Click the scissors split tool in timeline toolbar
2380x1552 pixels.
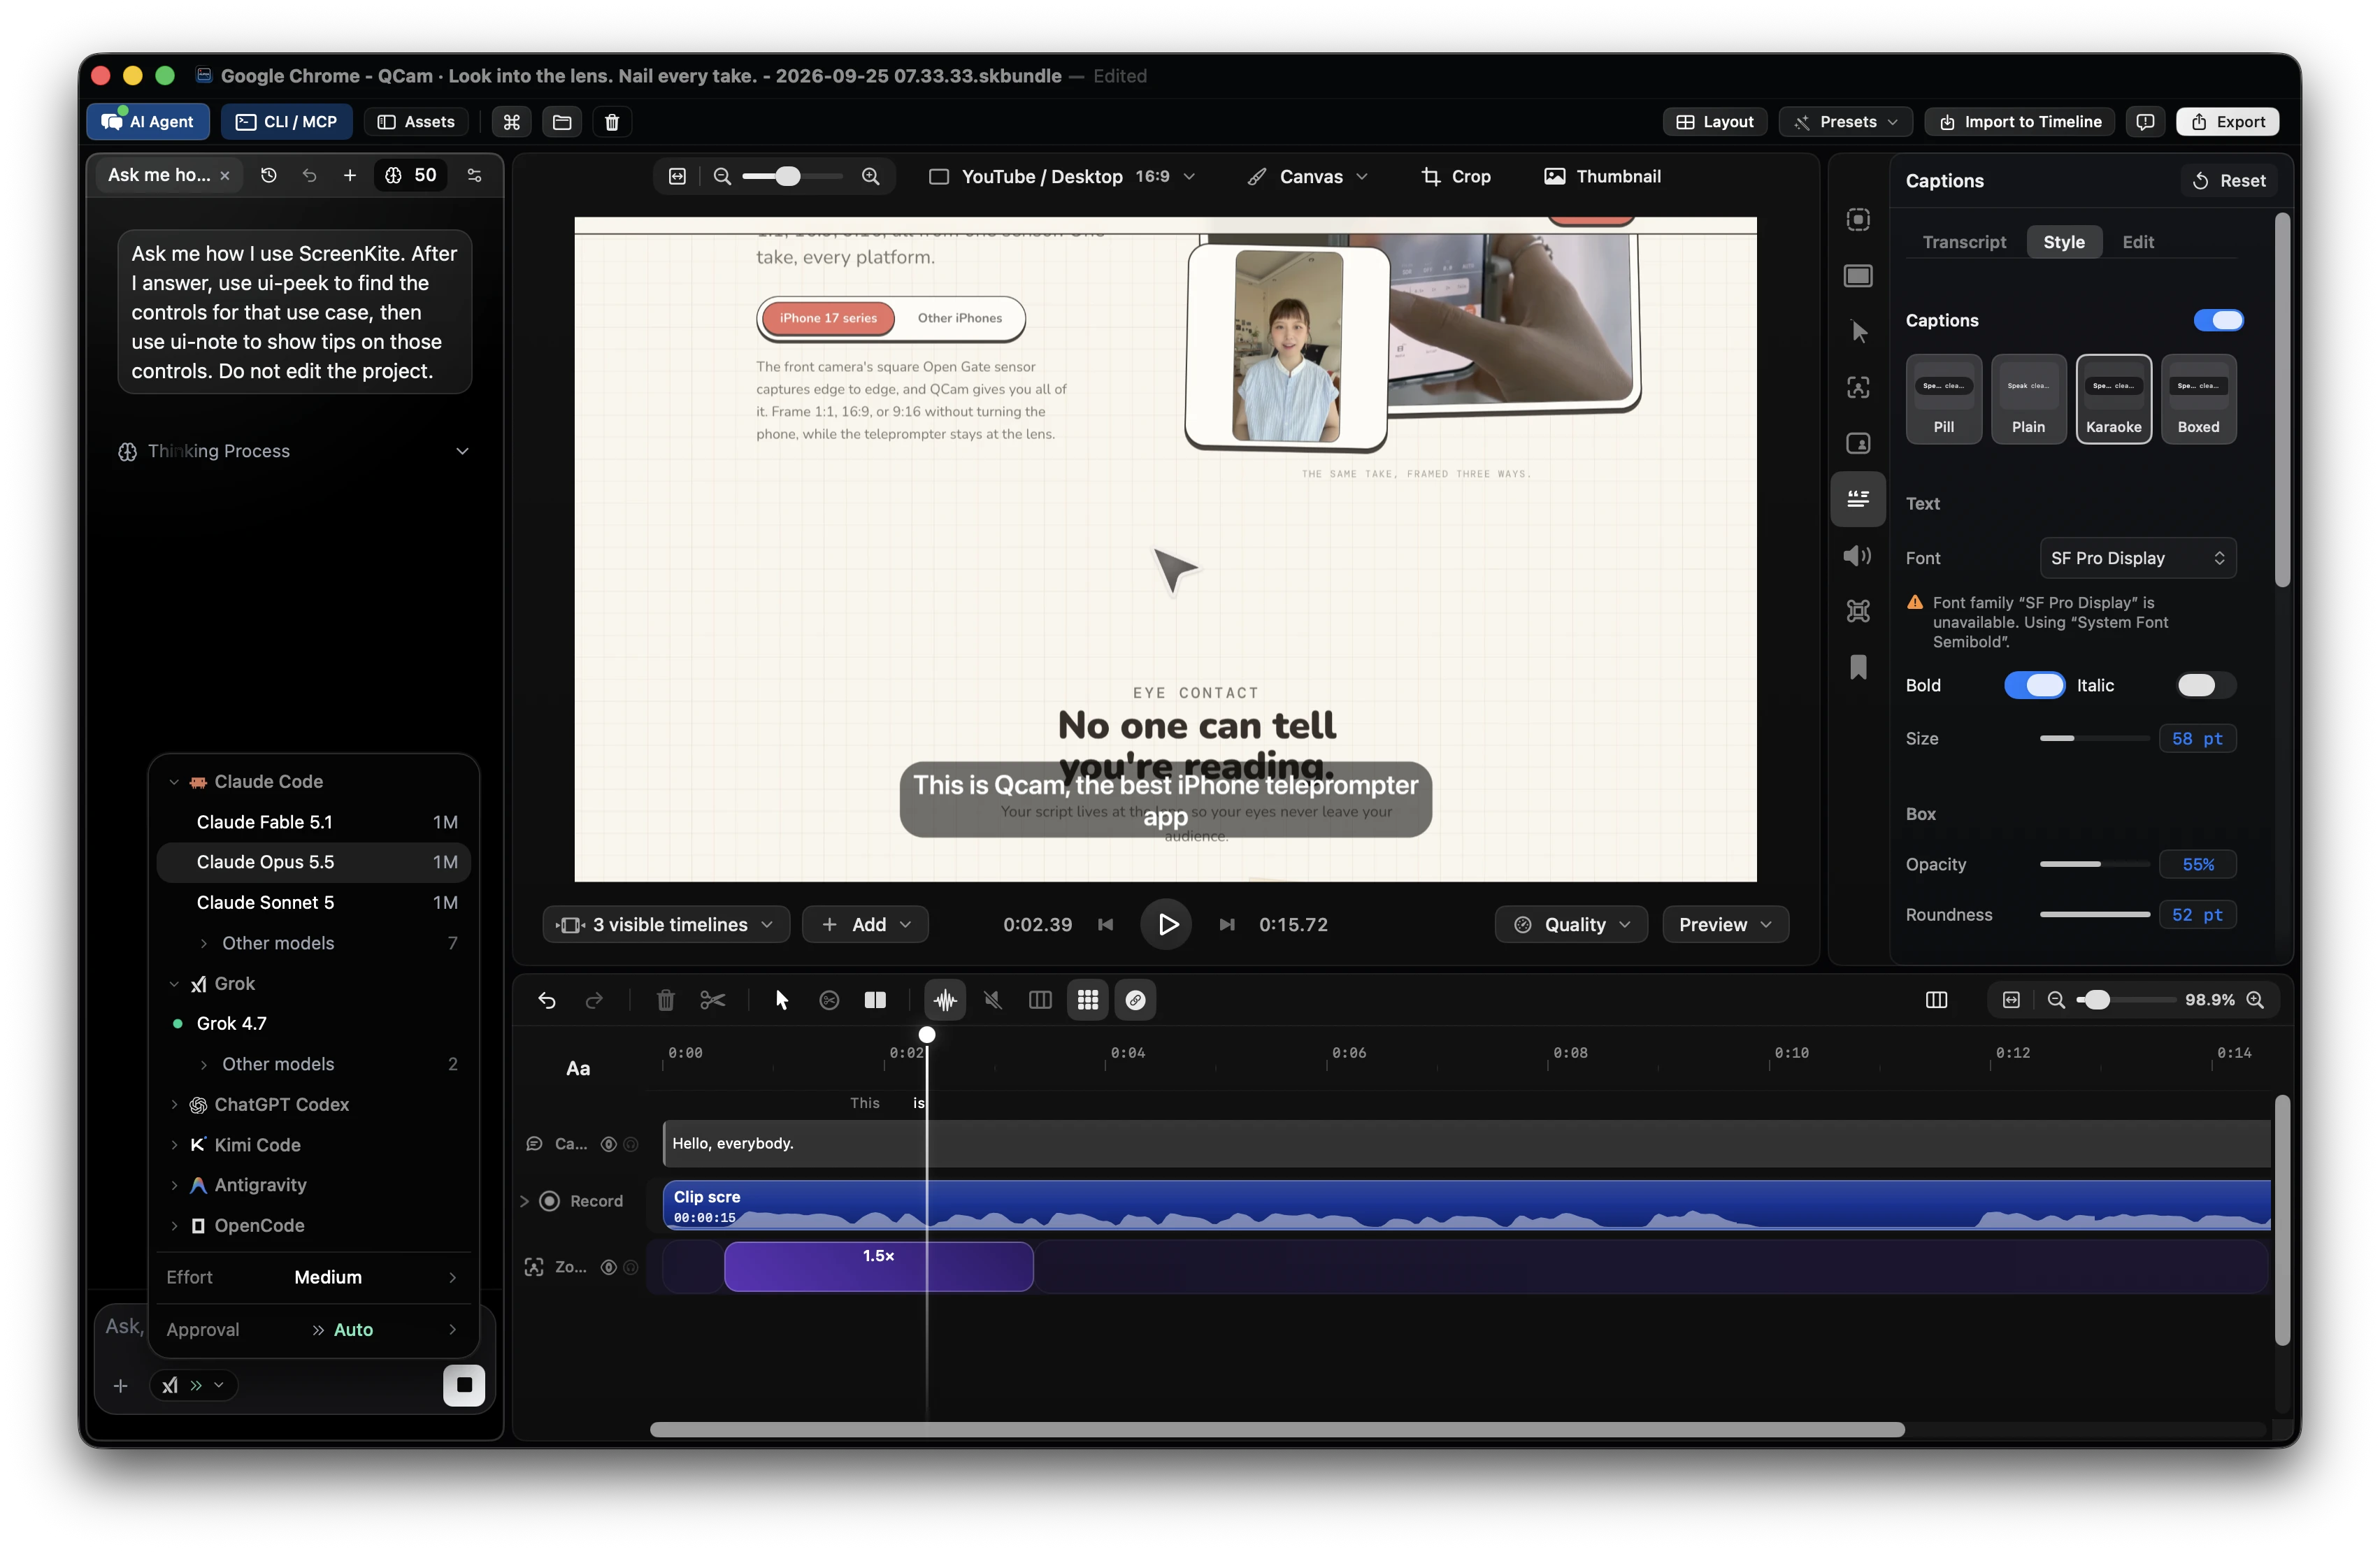[712, 1000]
